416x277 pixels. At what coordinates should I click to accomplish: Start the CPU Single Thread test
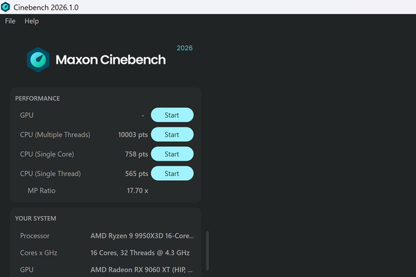pyautogui.click(x=172, y=174)
